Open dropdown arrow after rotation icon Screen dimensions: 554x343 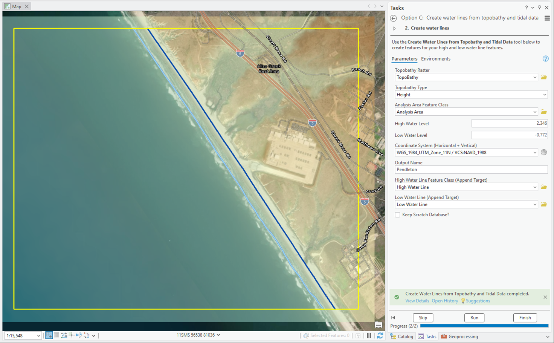[93, 335]
